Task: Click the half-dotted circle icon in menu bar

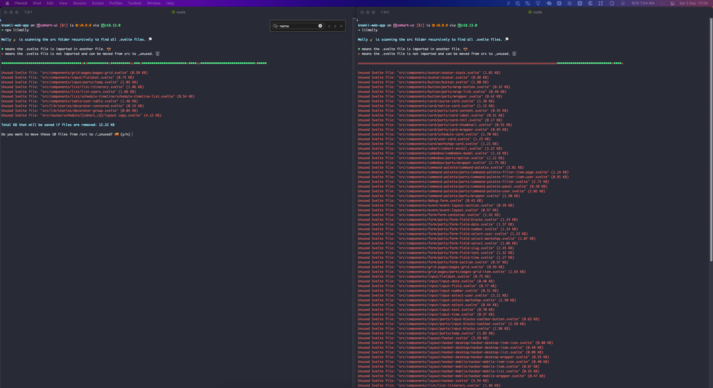Action: click(x=612, y=3)
